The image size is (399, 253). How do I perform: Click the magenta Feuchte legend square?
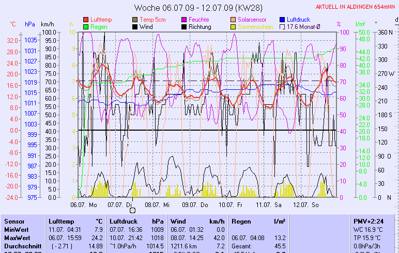pos(185,20)
